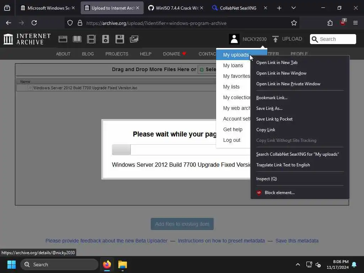
Task: Switch to the WinISO 7.4.4 Crack tab
Action: (x=176, y=8)
